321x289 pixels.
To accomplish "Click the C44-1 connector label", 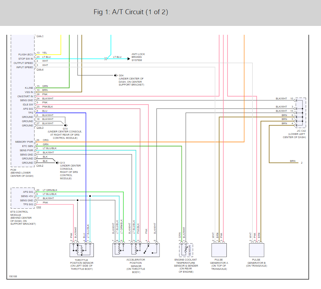I will pos(40,36).
